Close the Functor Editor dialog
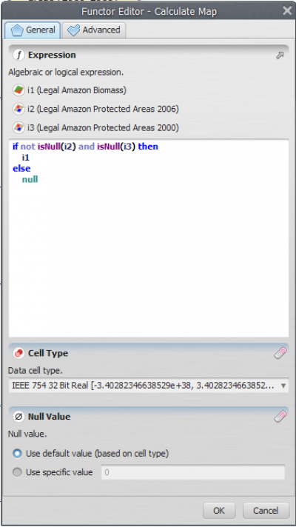This screenshot has height=527, width=296. [287, 11]
